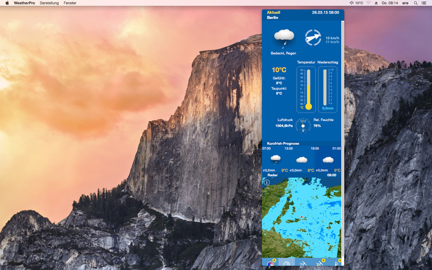
Task: Open the radar map info button
Action: pos(267,182)
